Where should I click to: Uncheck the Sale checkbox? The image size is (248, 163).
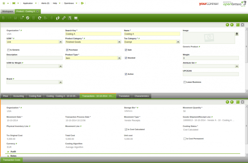(x=126, y=50)
